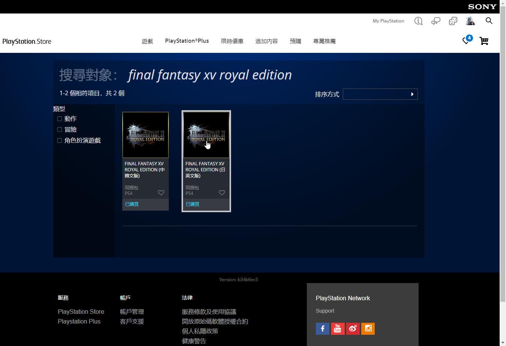Tick the 動作 genre checkbox
Image resolution: width=506 pixels, height=346 pixels.
60,119
